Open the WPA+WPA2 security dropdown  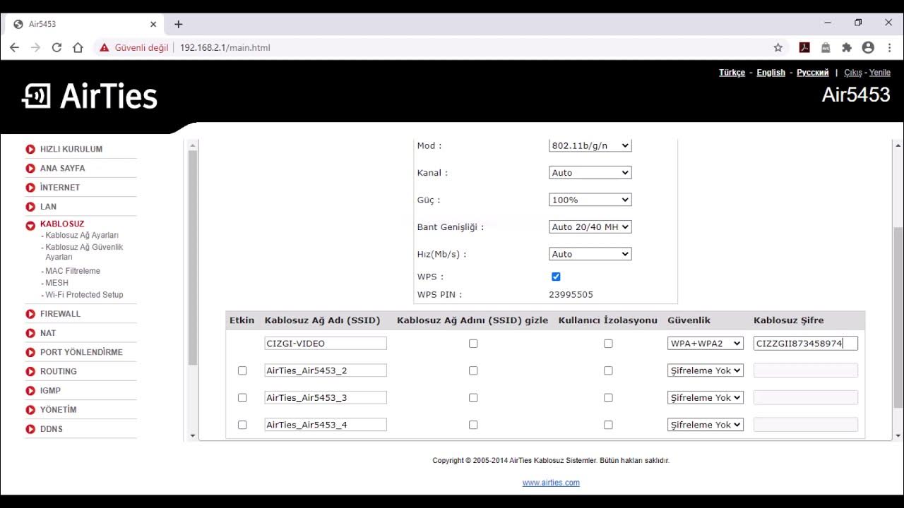706,344
